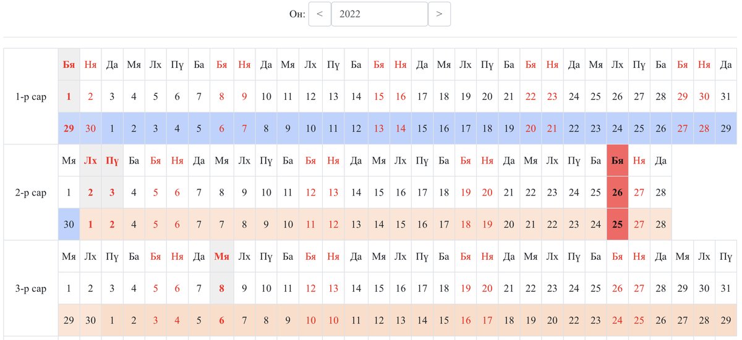
Task: Go to next year with > button
Action: click(x=439, y=14)
